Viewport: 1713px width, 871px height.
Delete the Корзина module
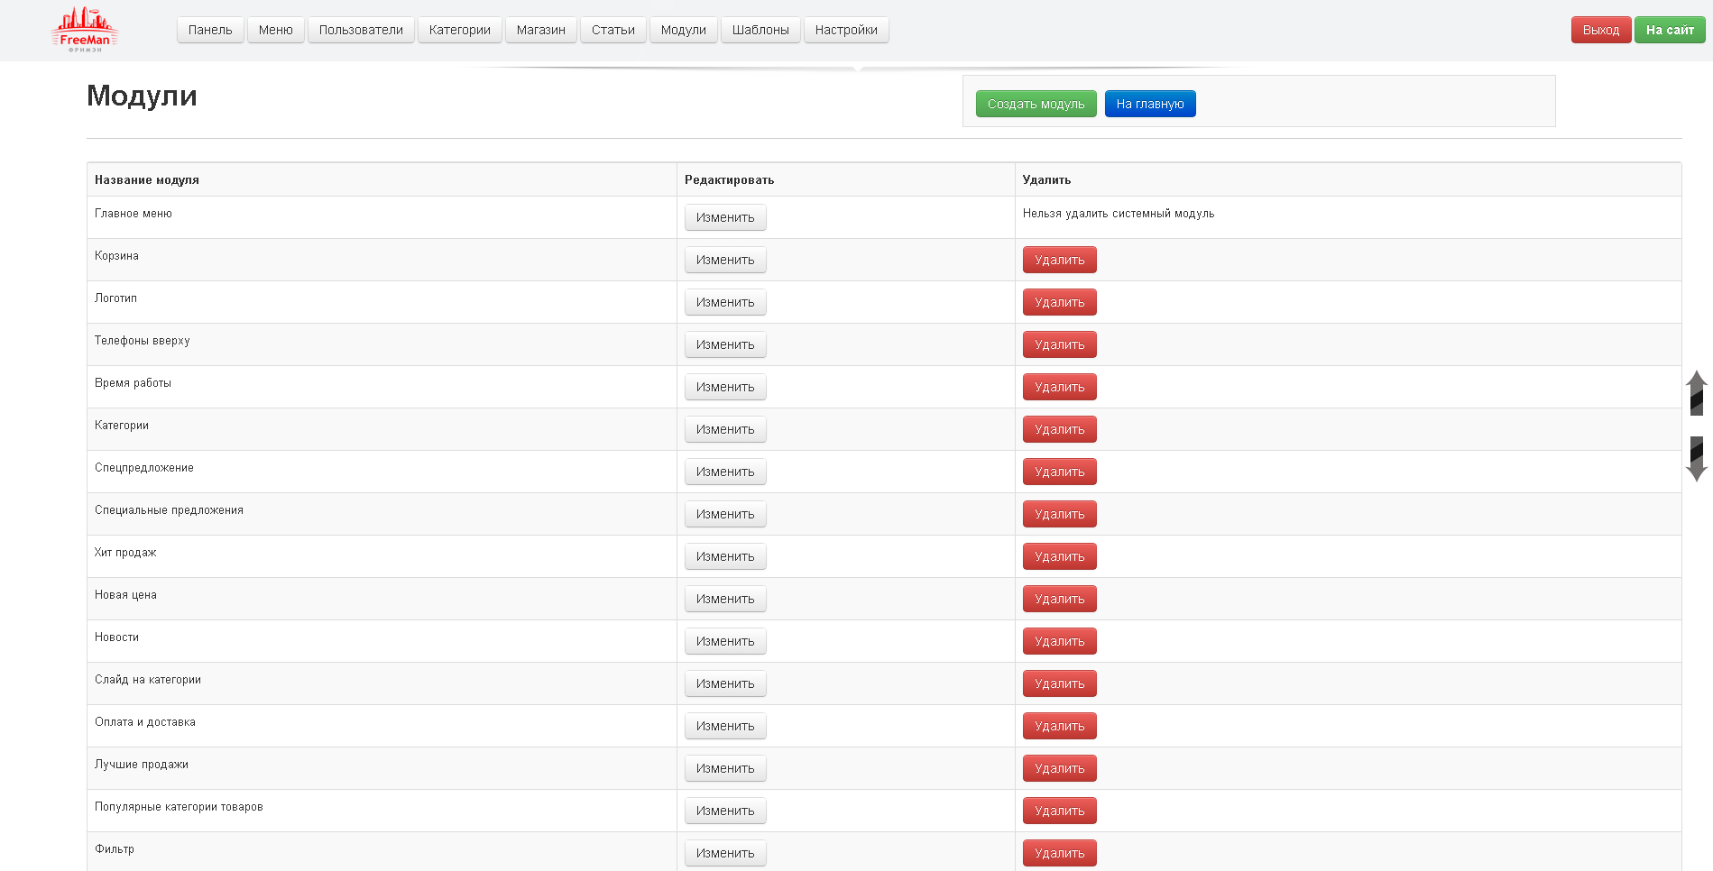pyautogui.click(x=1059, y=260)
